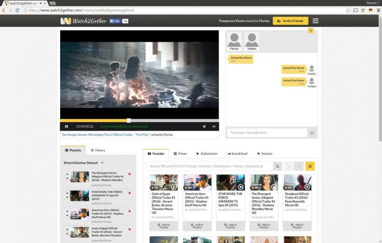Mute video with the speaker icon
This screenshot has height=243, width=382.
click(214, 127)
